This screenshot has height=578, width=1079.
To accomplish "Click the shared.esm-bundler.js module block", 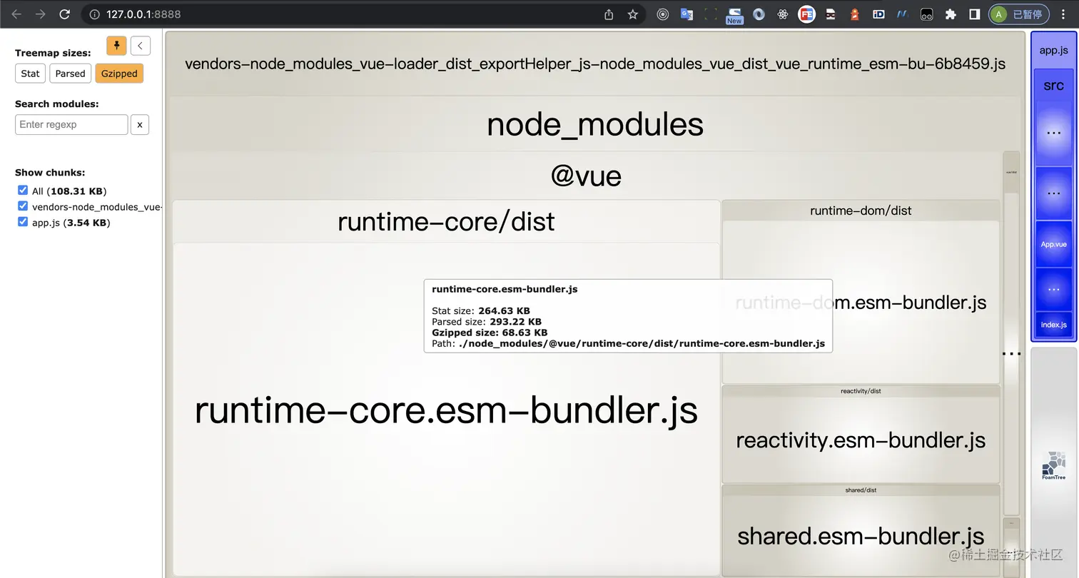I will pos(861,536).
